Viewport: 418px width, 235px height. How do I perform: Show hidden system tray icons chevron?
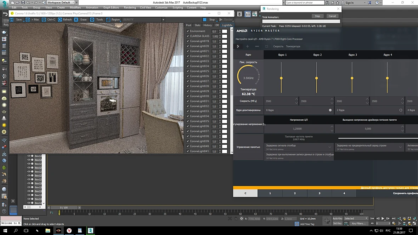pyautogui.click(x=371, y=230)
